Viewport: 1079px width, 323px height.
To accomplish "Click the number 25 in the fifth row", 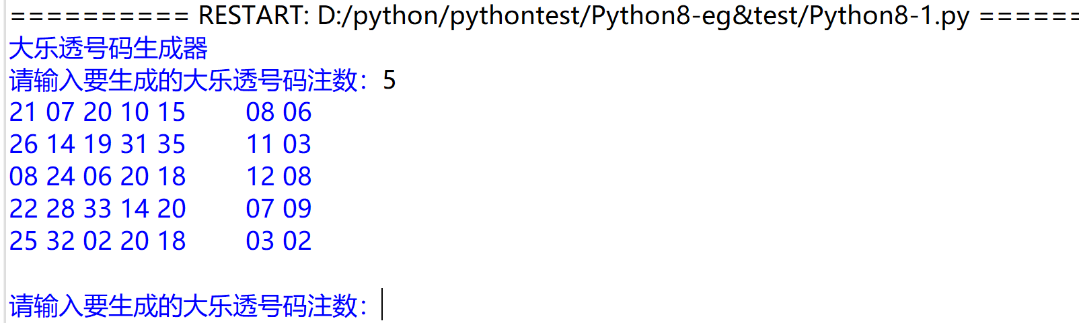I will [24, 241].
